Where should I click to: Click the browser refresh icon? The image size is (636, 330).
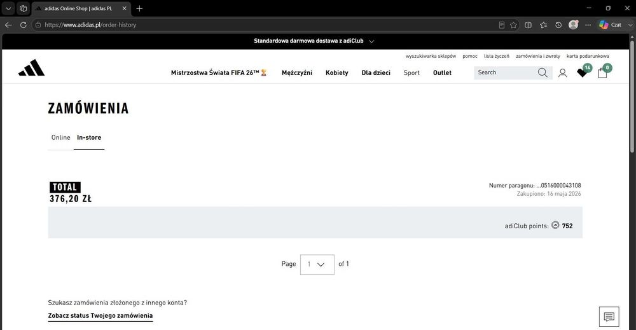(x=23, y=25)
